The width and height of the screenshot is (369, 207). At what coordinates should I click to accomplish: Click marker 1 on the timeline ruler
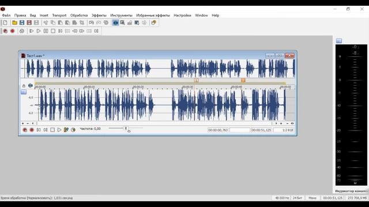coord(196,80)
